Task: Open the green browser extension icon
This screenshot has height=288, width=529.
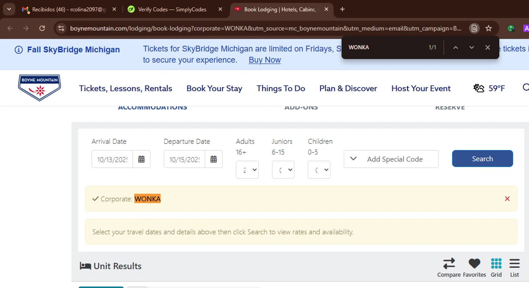Action: (511, 28)
